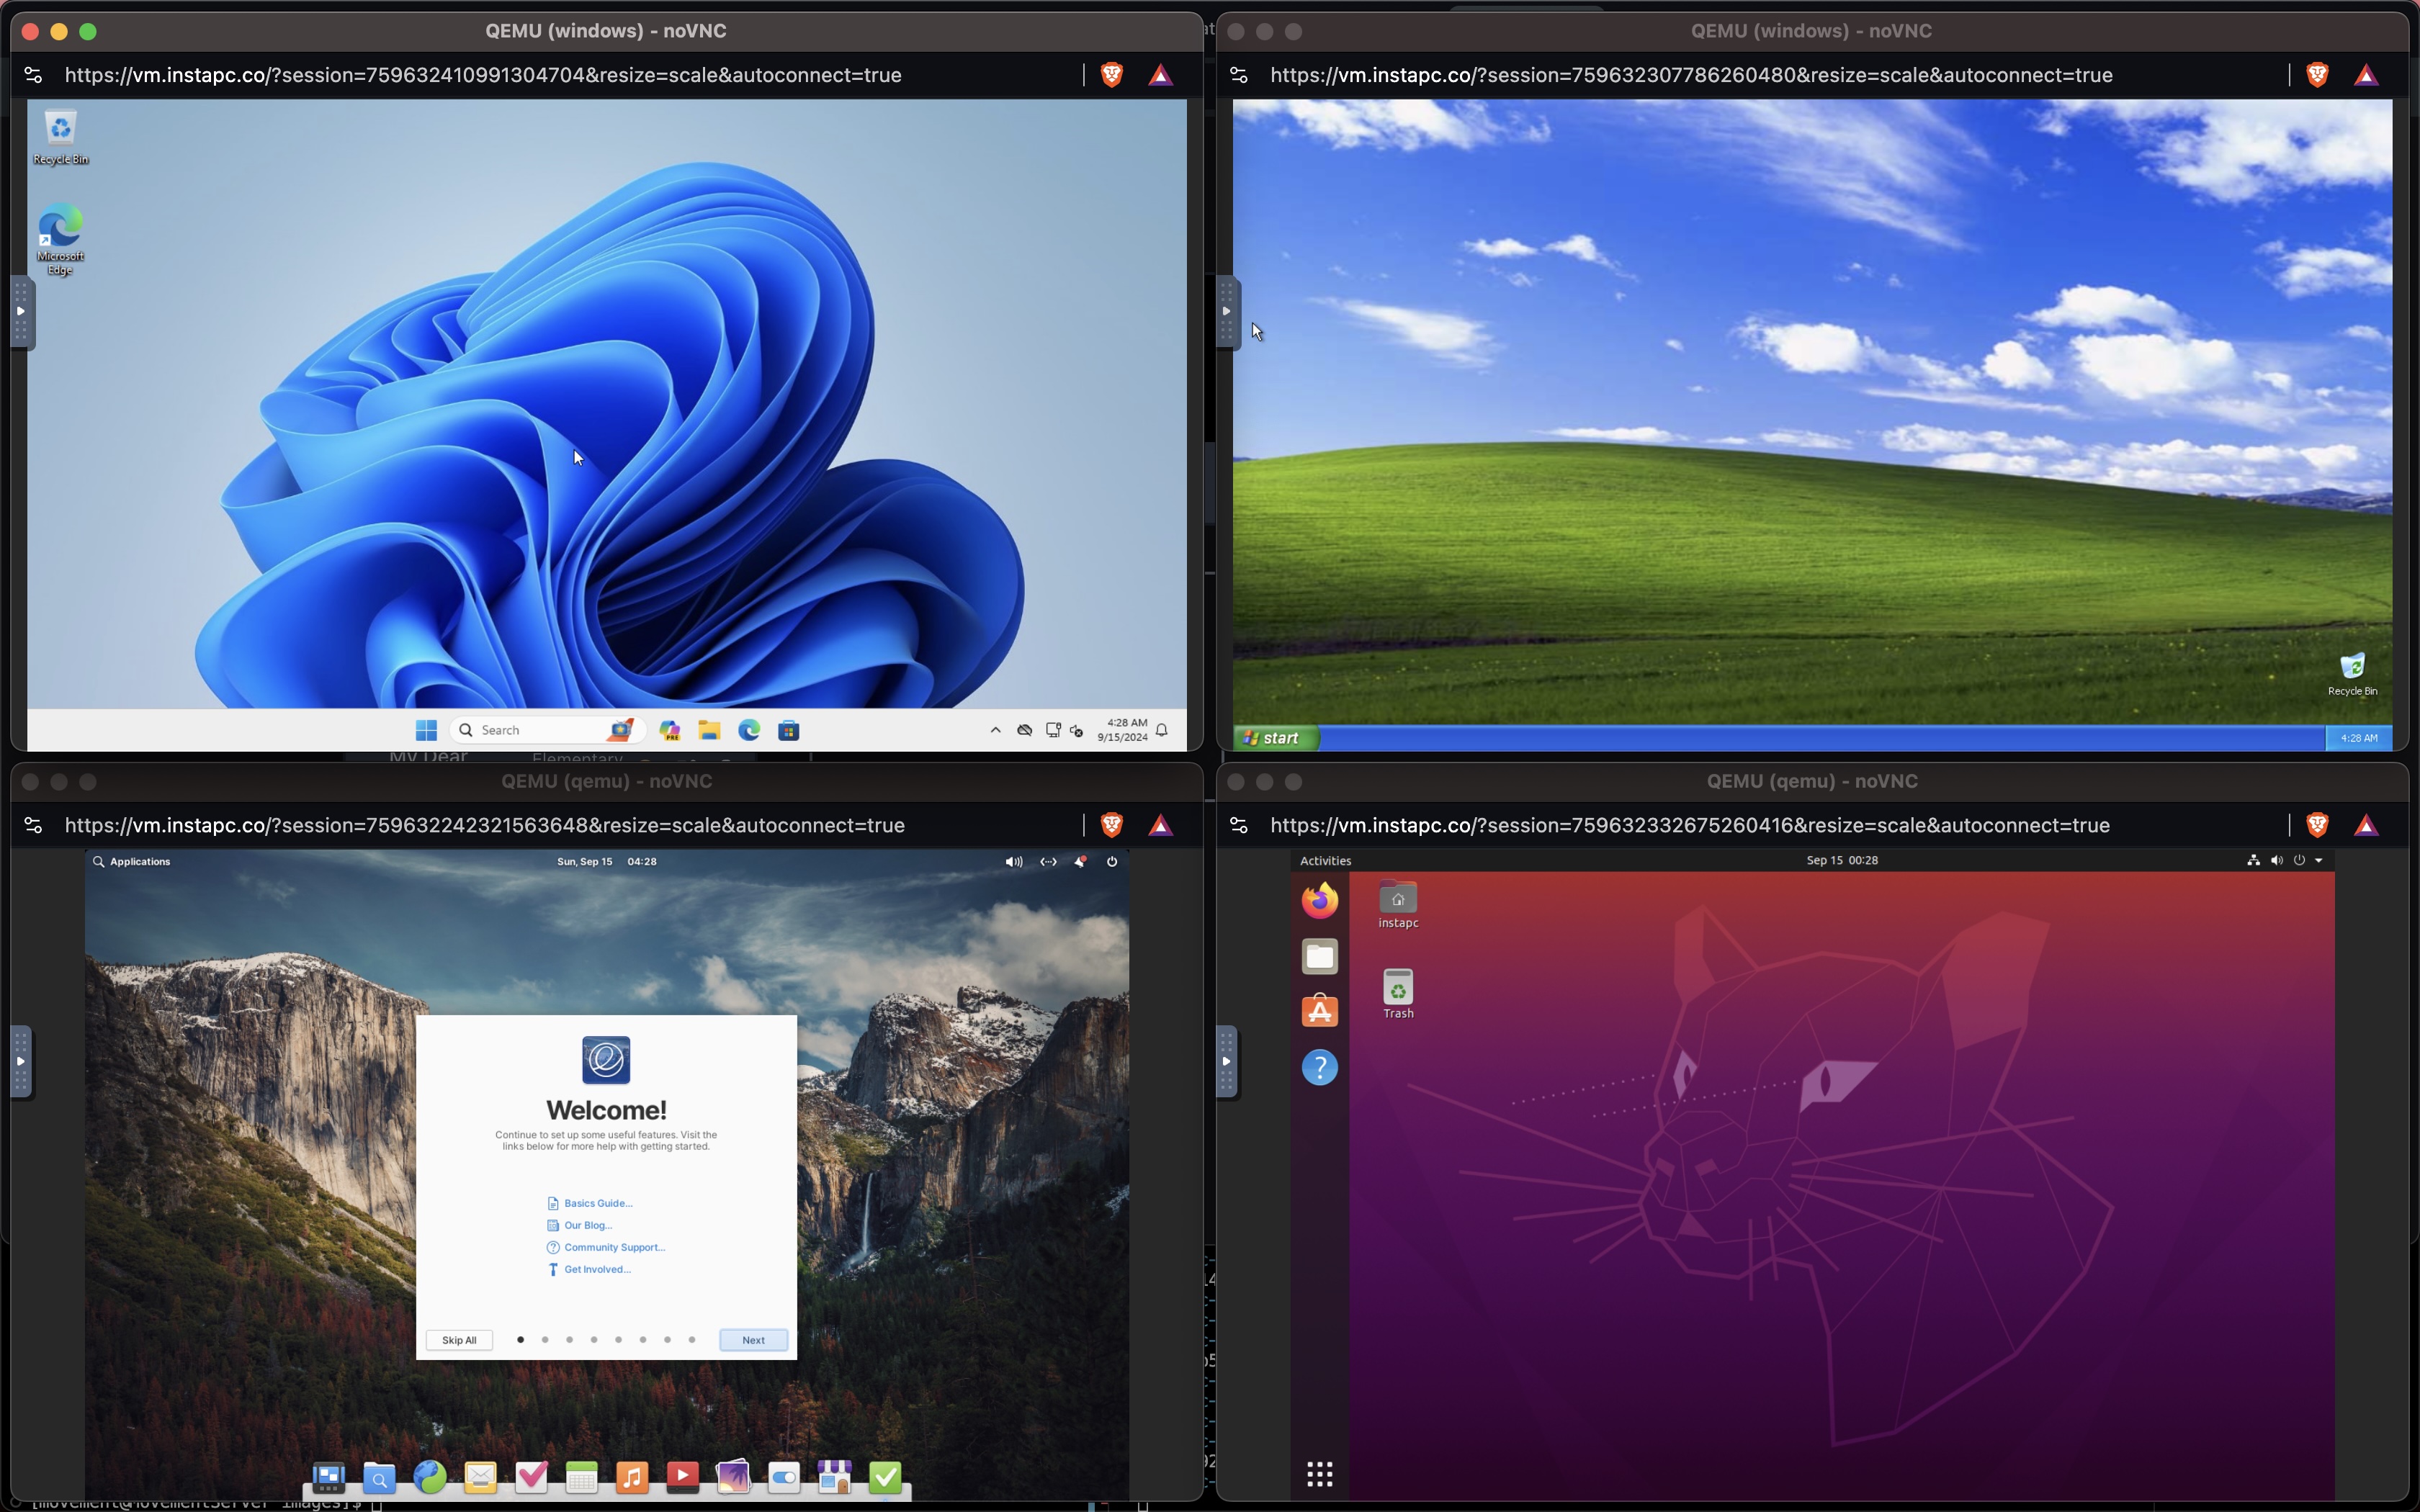Select the last page dot in Welcome dialog
This screenshot has width=2420, height=1512.
692,1340
